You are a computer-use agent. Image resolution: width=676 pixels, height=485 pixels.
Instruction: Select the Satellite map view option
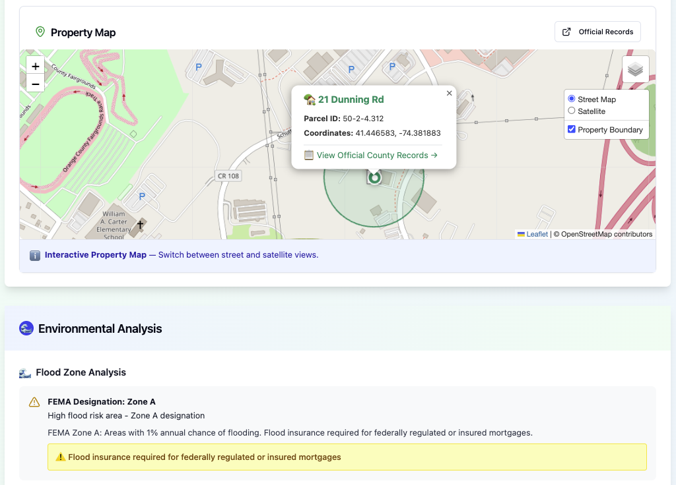click(x=572, y=111)
